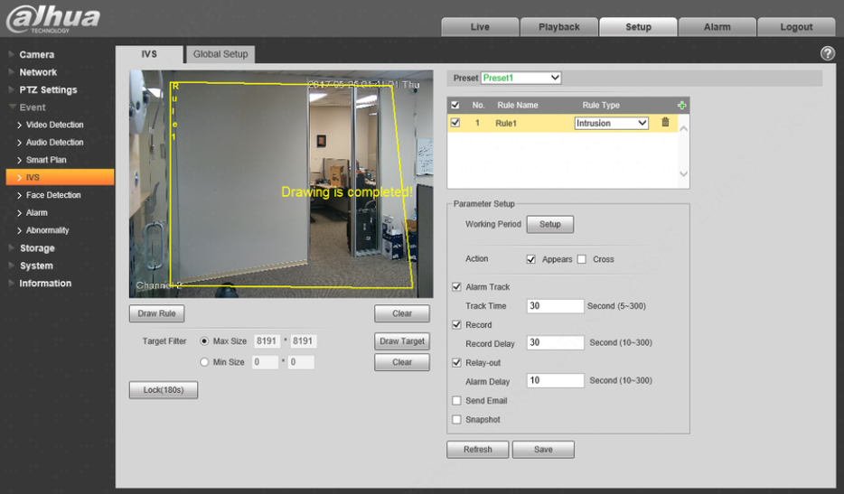Click the Lock(180s) button
Screen dimensions: 844x494
click(163, 389)
